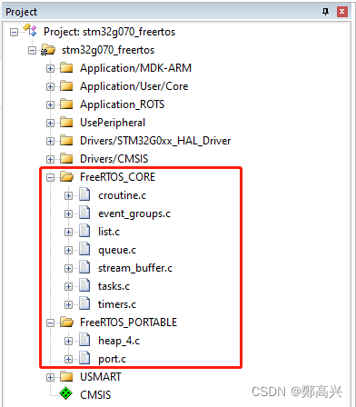Screen dimensions: 356x407
Task: Click the project root icon
Action: click(x=30, y=30)
